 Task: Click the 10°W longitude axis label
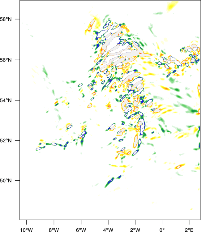(x=26, y=230)
